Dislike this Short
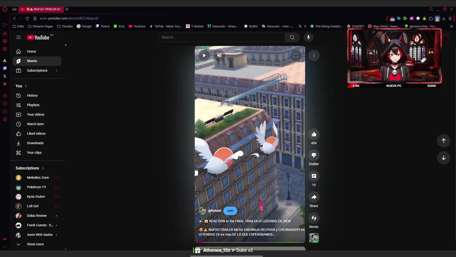Viewport: 456px width, 257px height. point(314,155)
